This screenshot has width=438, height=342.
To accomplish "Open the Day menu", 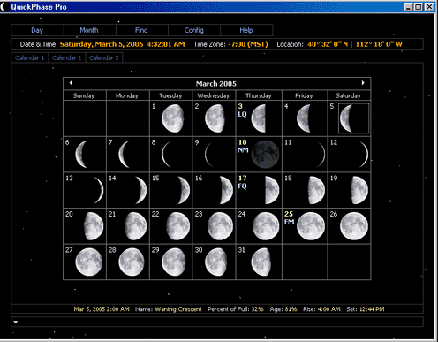I will tap(37, 30).
